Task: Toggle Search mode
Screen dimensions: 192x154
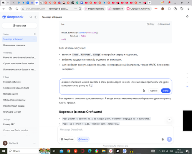Action: click(x=83, y=139)
